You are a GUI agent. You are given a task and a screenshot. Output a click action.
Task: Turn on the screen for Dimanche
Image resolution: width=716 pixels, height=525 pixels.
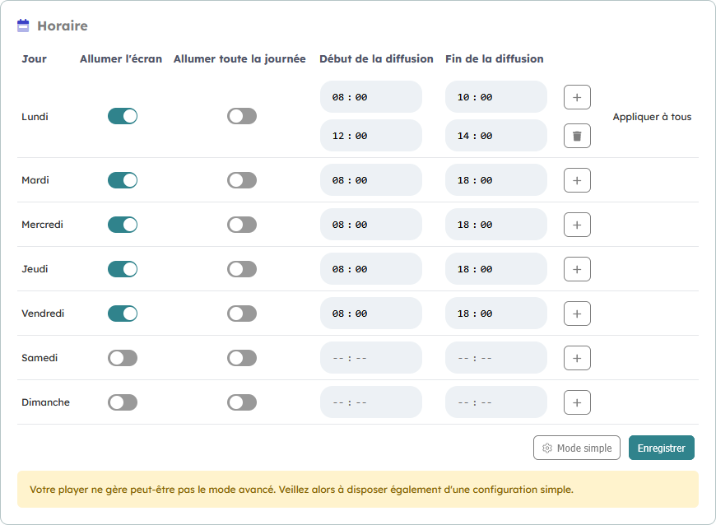[x=123, y=402]
